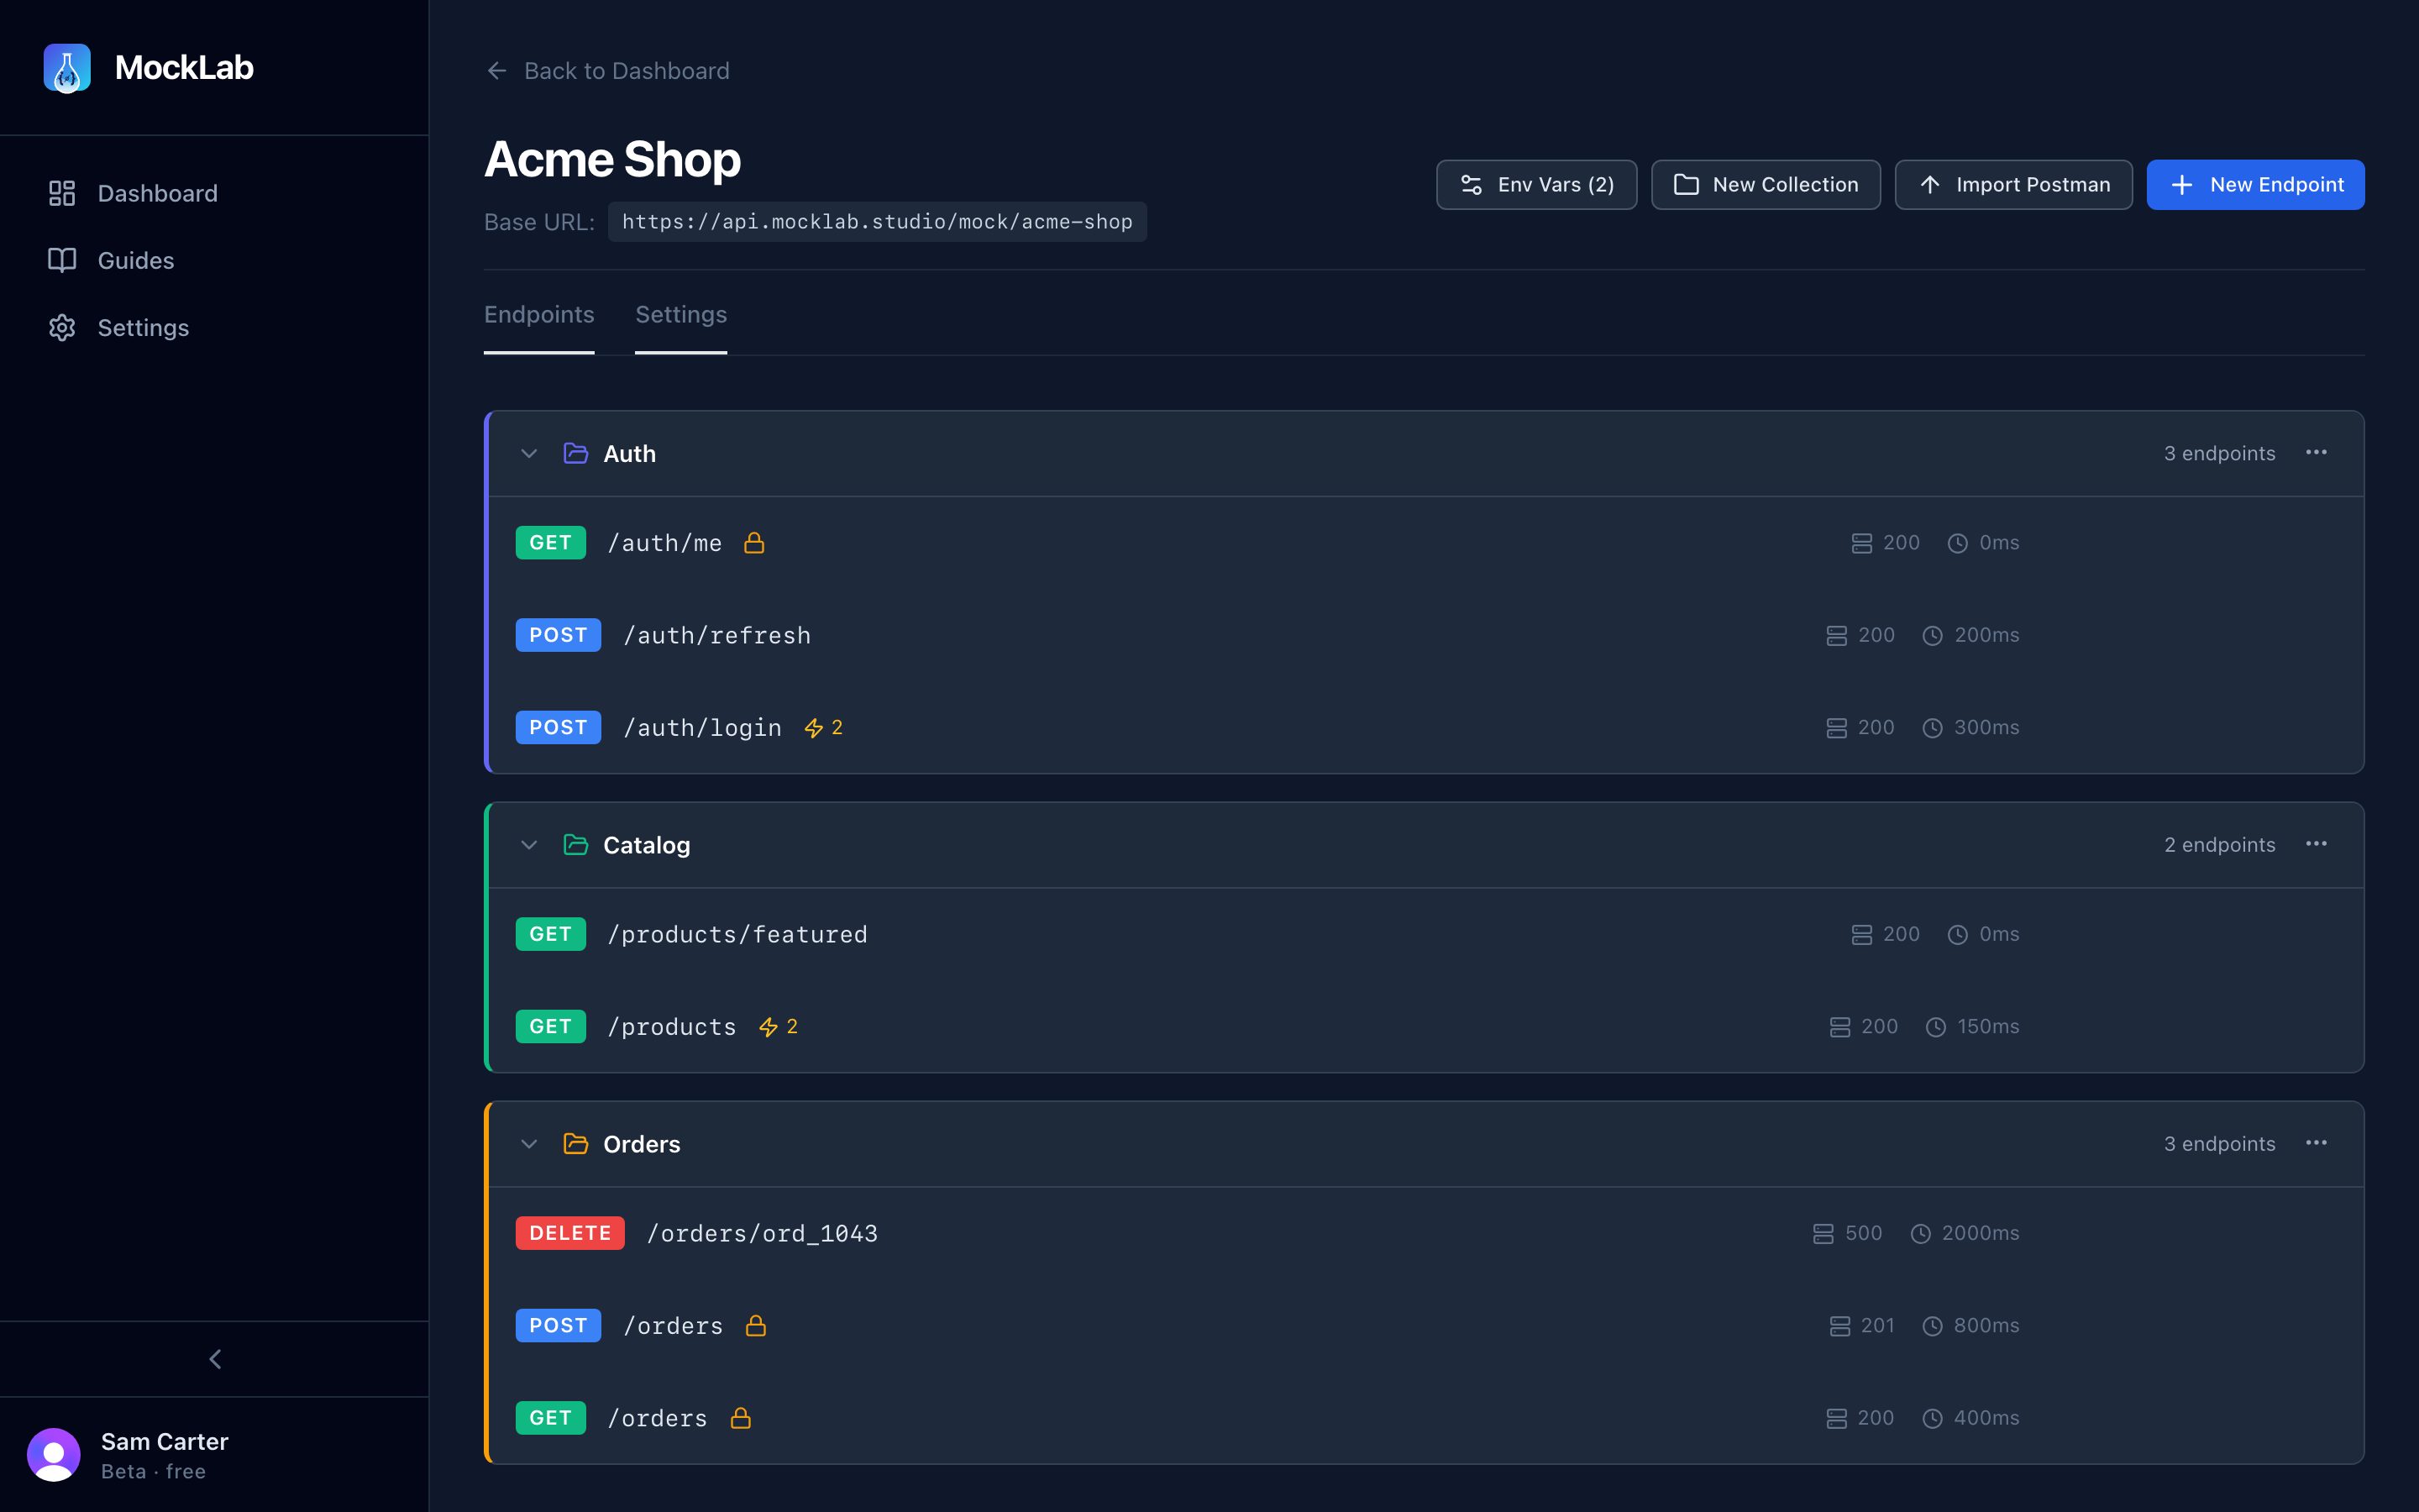Viewport: 2419px width, 1512px height.
Task: Click Sam Carter's profile avatar
Action: tap(54, 1454)
